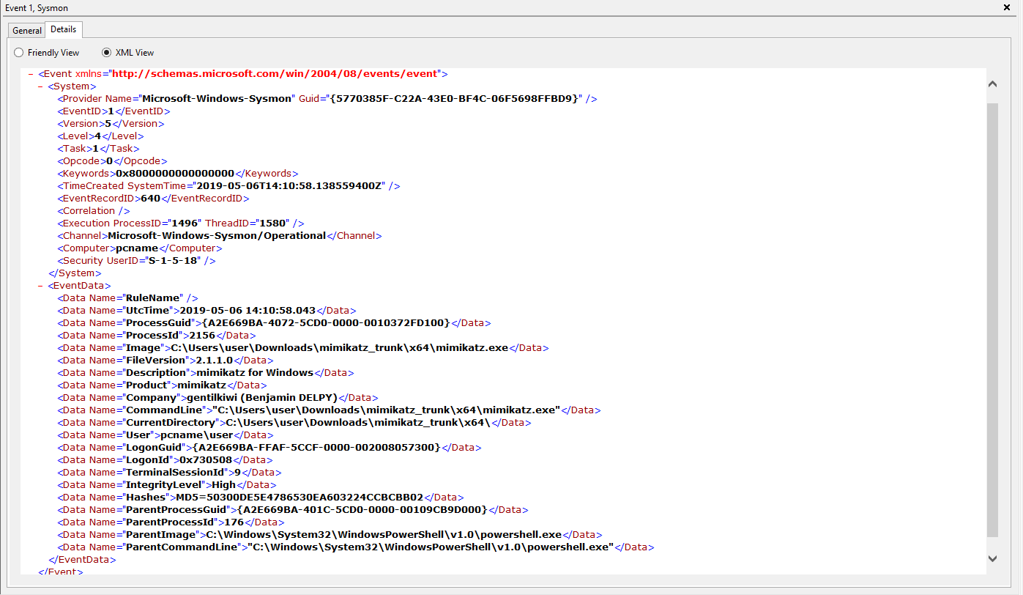This screenshot has height=595, width=1023.
Task: Click the Hashes MD5 line
Action: tap(261, 498)
